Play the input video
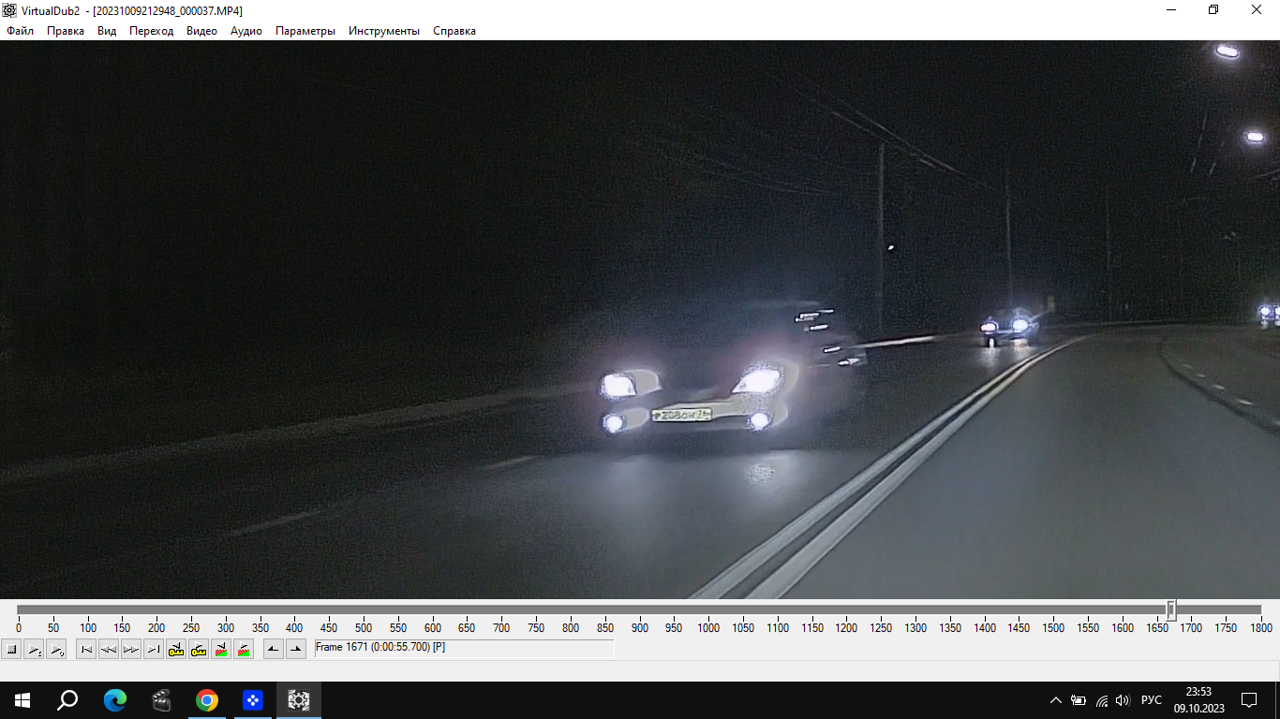The height and width of the screenshot is (719, 1280). [x=34, y=649]
